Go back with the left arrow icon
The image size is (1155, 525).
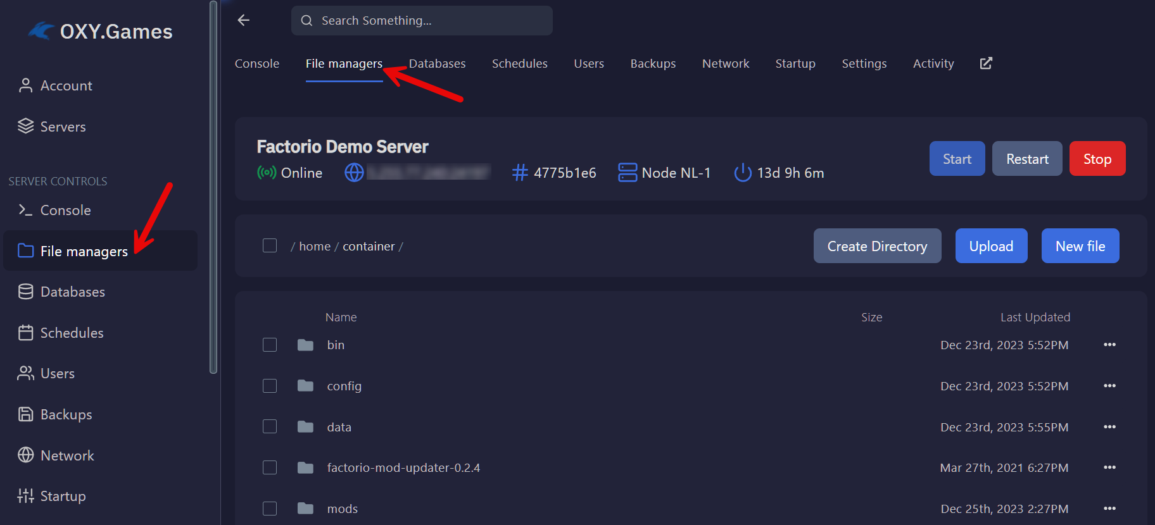(244, 20)
